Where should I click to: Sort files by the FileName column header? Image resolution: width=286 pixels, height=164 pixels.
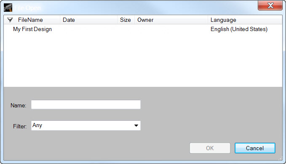click(30, 20)
